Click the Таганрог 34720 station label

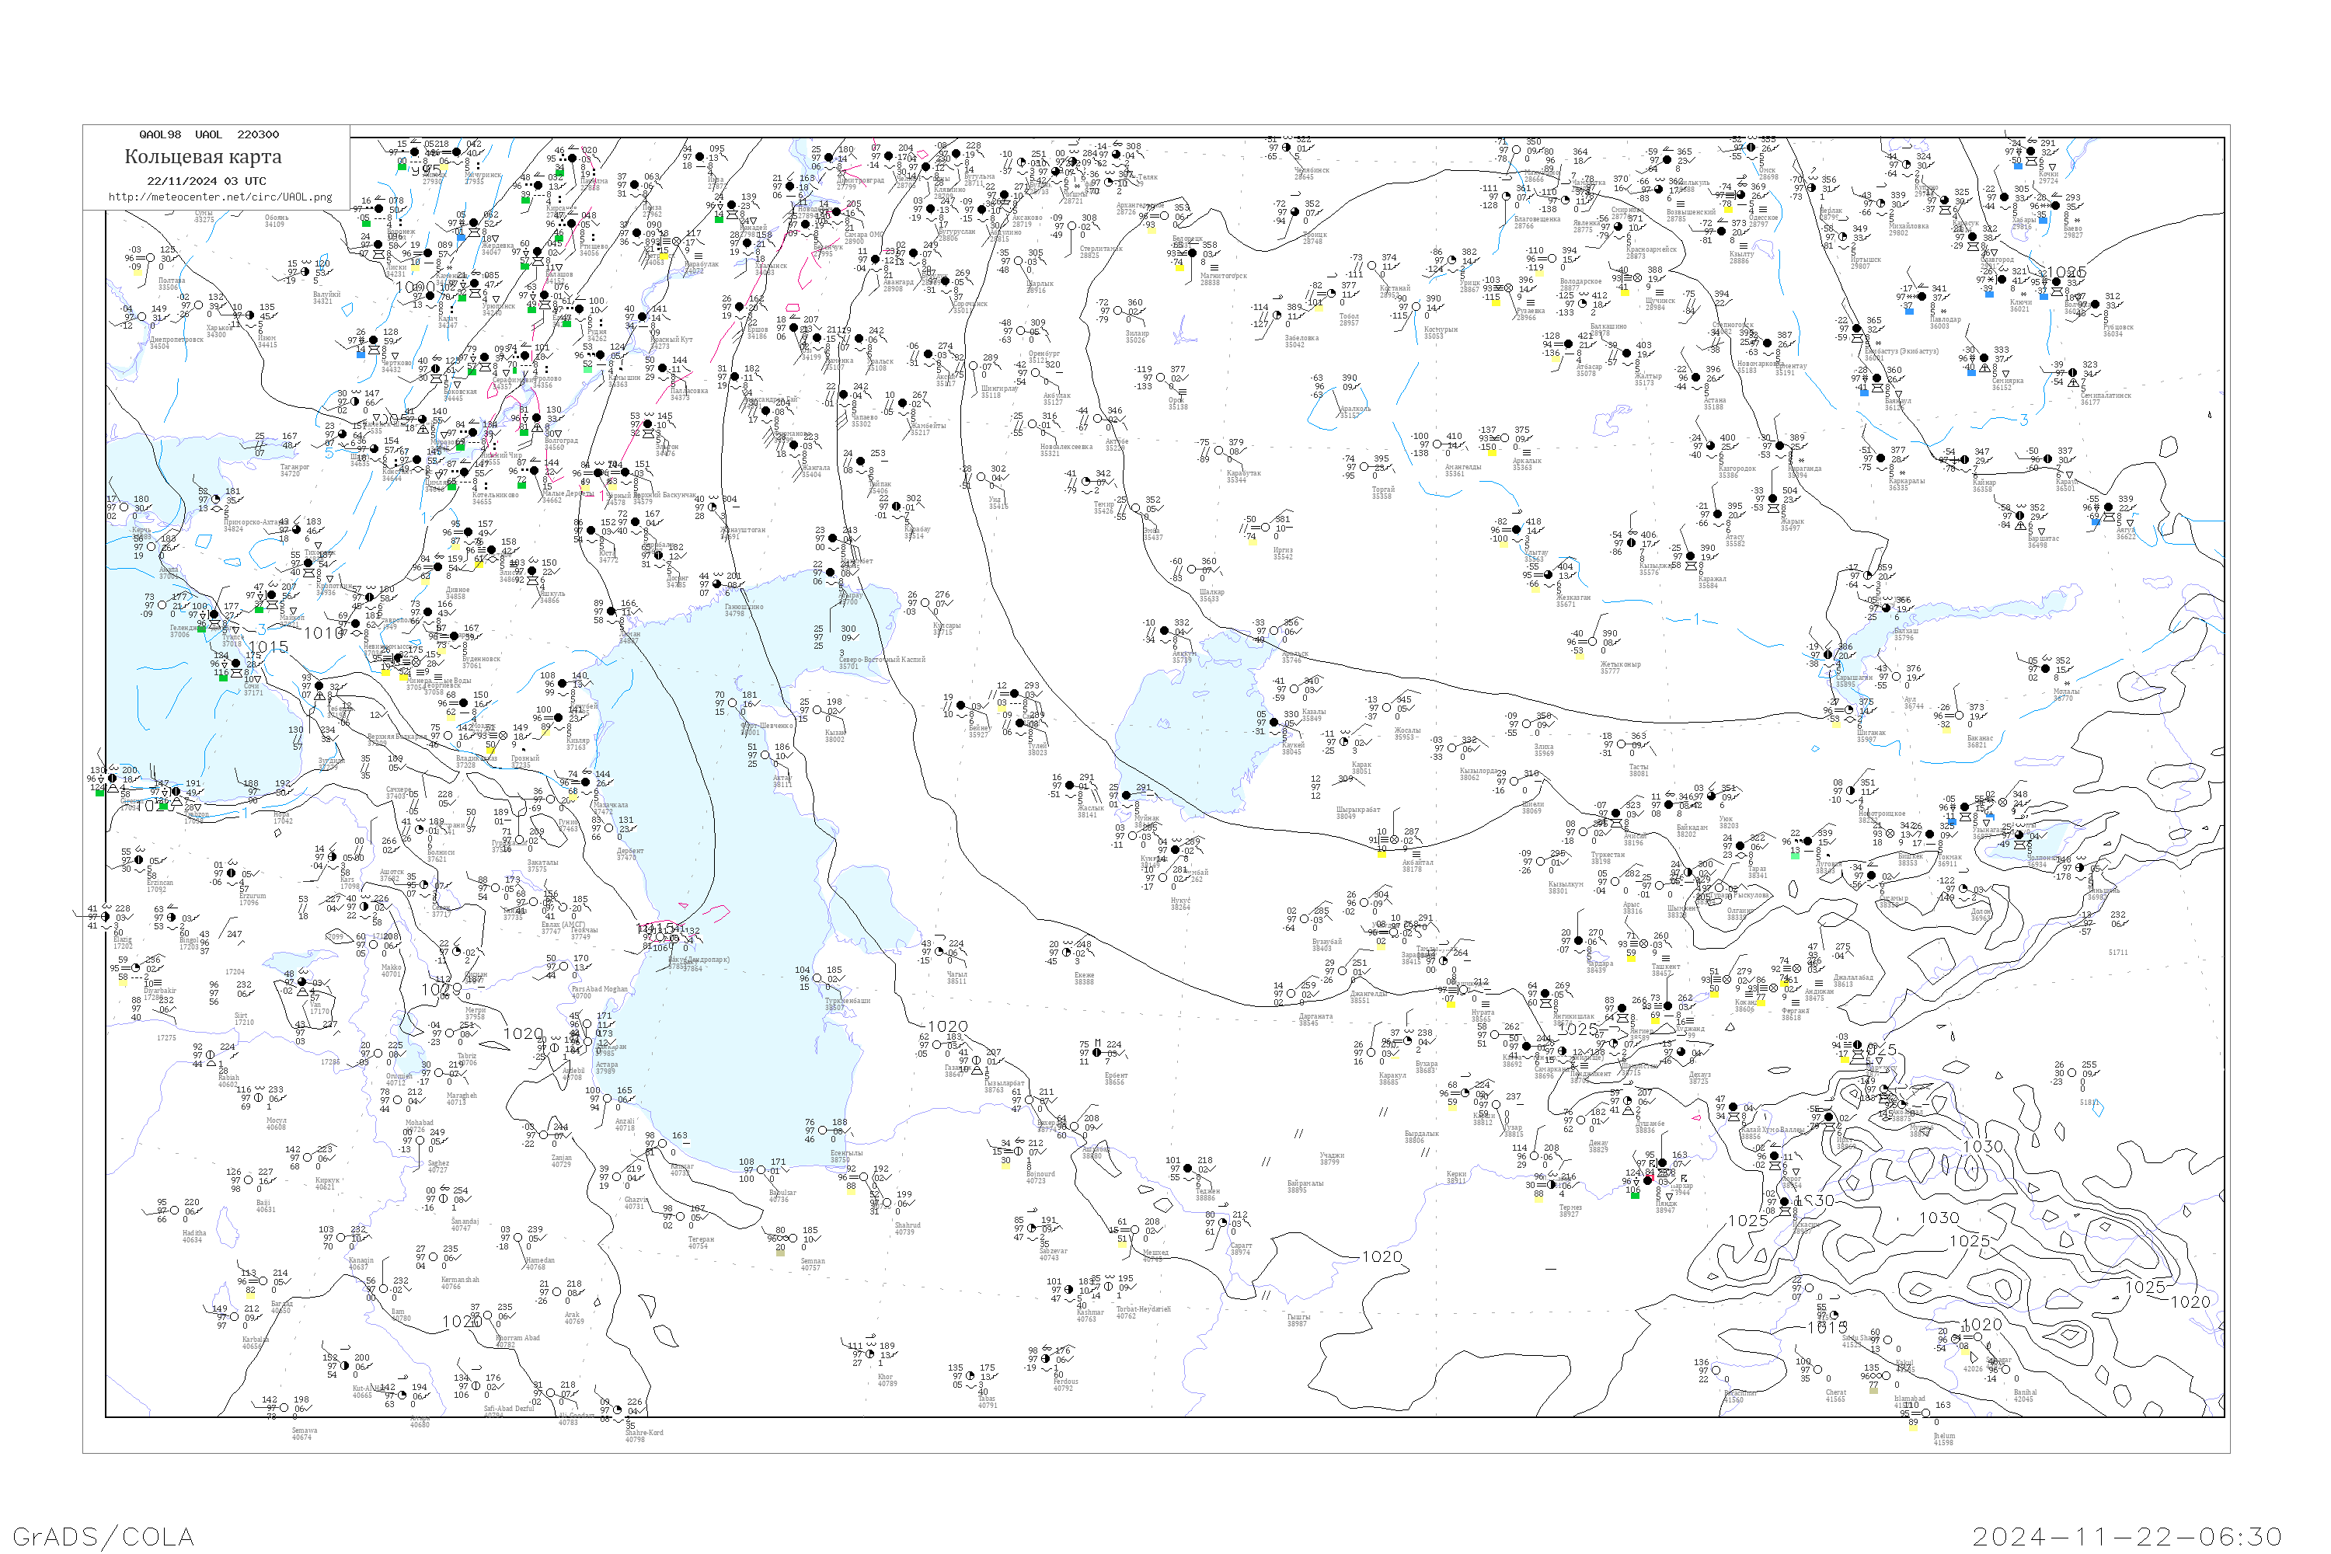pyautogui.click(x=294, y=470)
